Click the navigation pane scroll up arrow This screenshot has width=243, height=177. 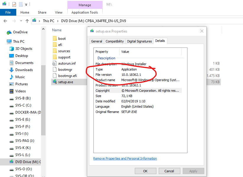coord(43,29)
